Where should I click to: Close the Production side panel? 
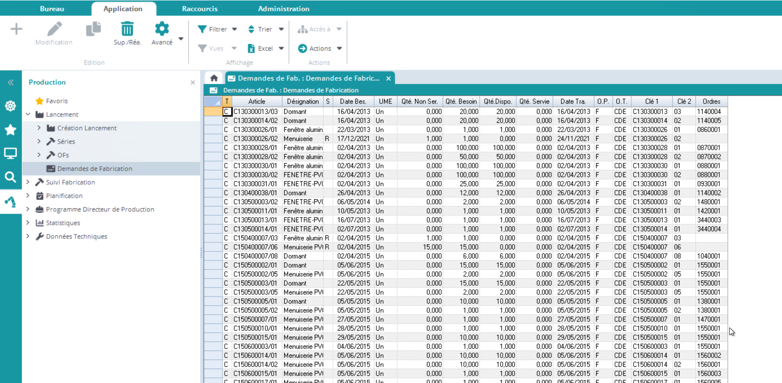click(x=193, y=82)
